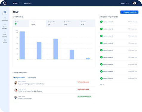Open Coding standards in sidebar
The image size is (142, 112).
pyautogui.click(x=5, y=26)
